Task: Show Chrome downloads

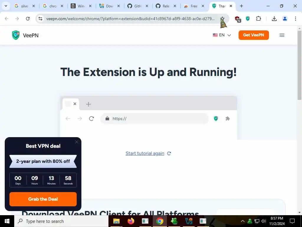Action: tap(274, 19)
